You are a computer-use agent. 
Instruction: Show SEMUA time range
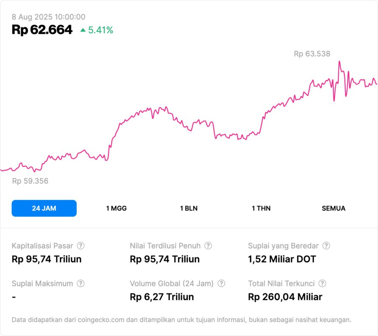333,208
